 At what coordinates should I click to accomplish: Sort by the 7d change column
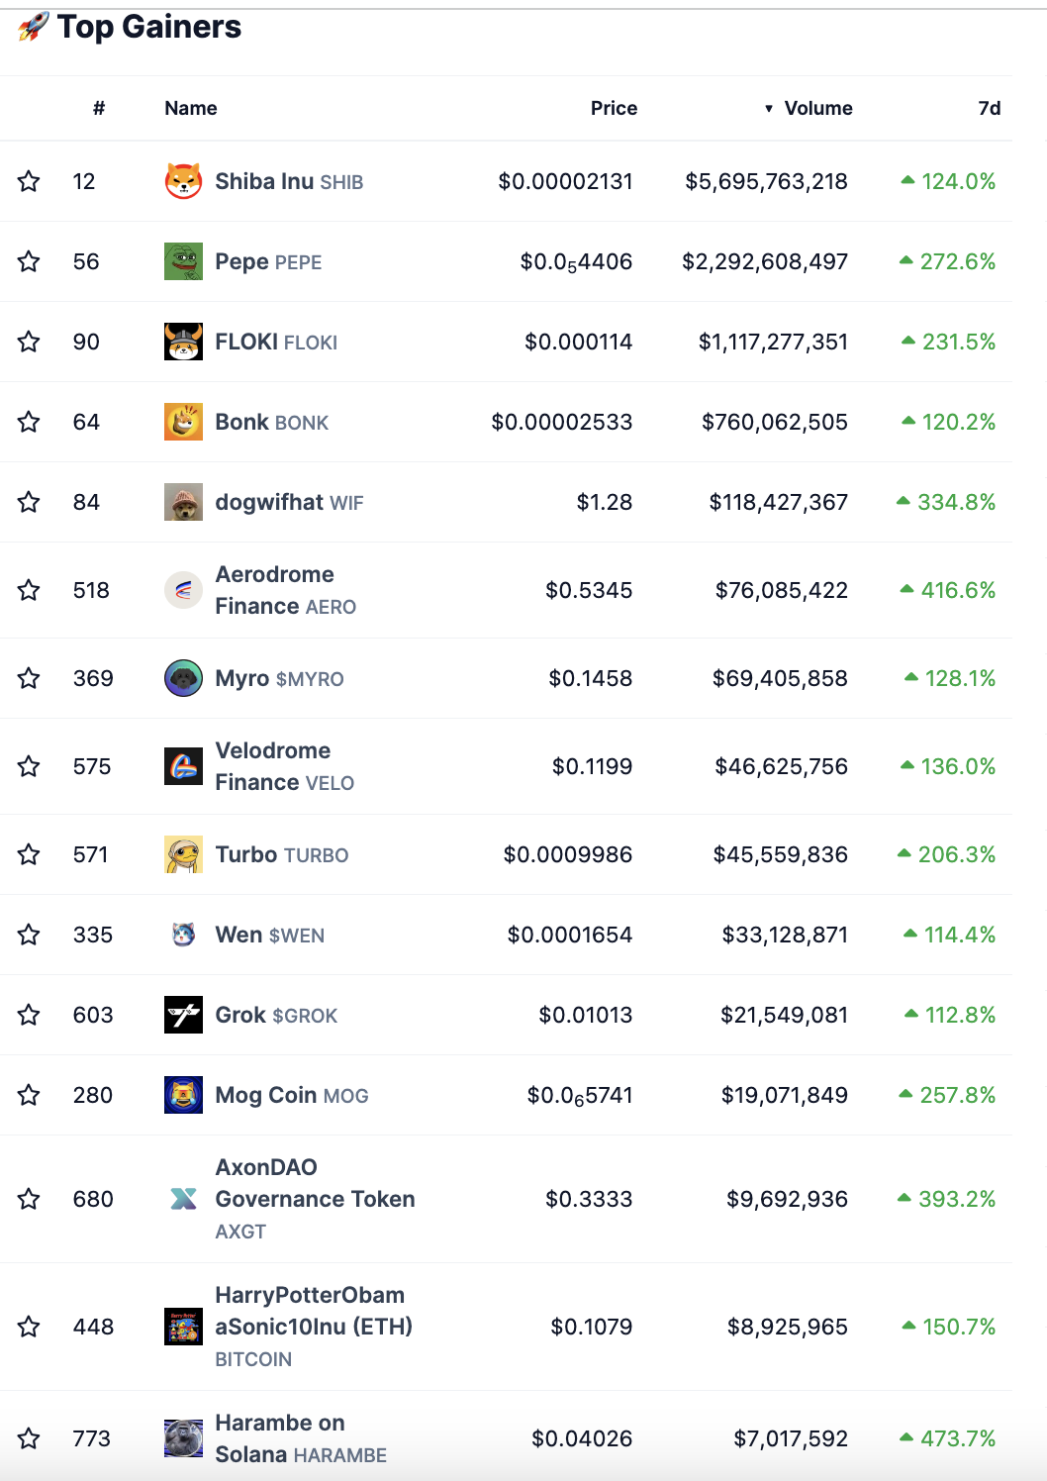click(989, 109)
